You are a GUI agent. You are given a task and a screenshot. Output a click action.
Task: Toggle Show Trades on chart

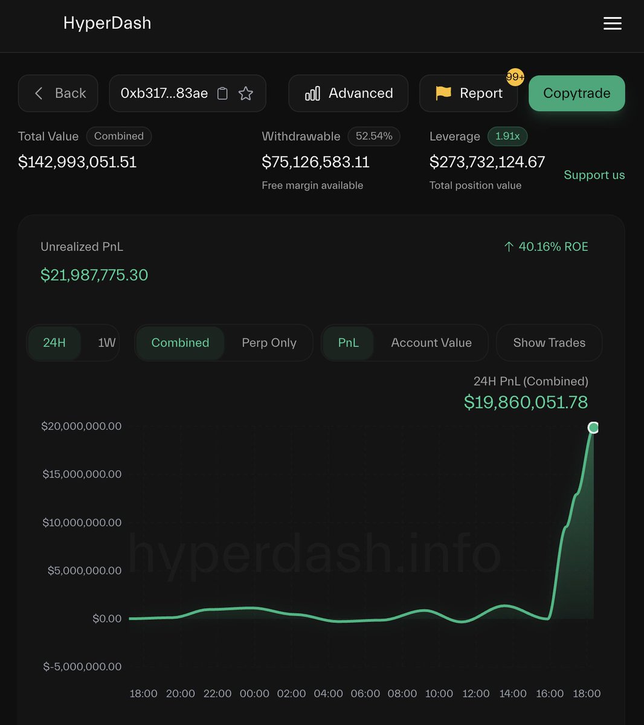coord(549,343)
